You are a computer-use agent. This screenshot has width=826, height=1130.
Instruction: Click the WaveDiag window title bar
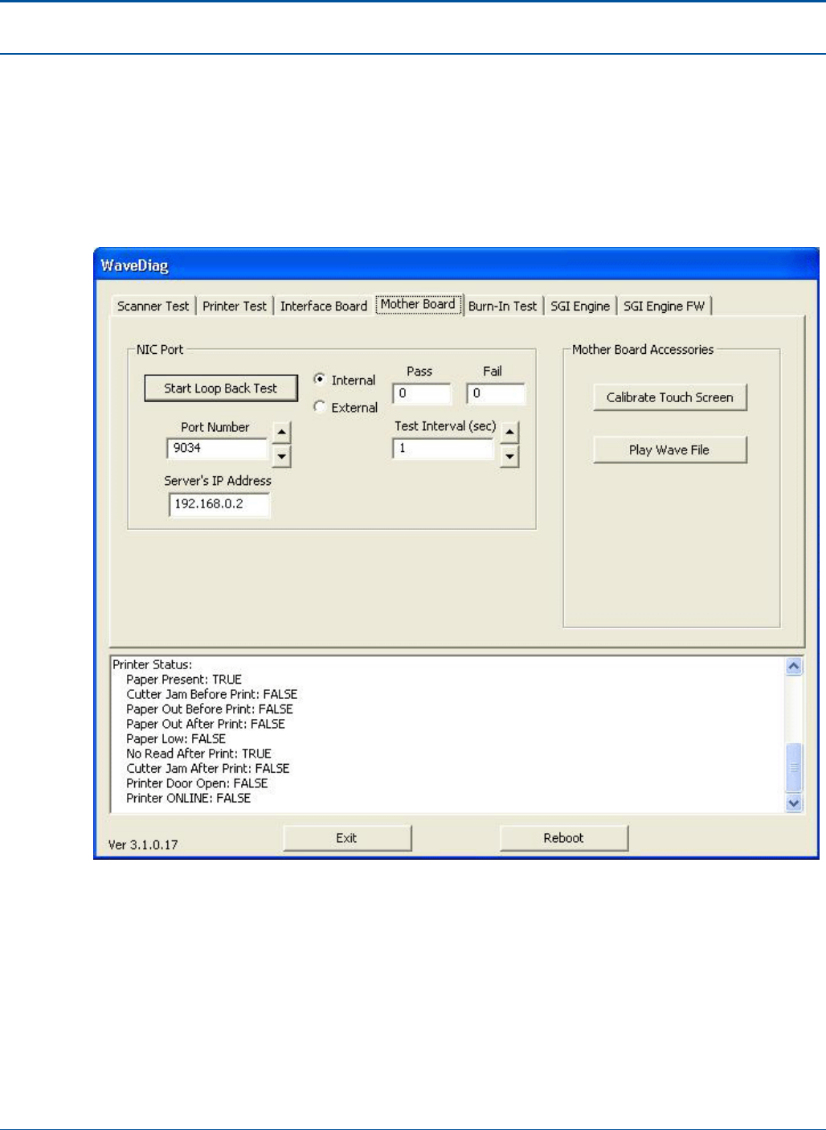coord(456,265)
